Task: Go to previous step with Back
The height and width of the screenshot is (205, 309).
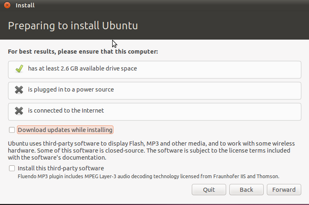Action: (x=246, y=190)
